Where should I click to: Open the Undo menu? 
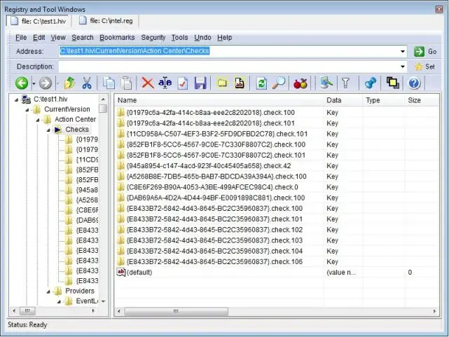click(202, 38)
